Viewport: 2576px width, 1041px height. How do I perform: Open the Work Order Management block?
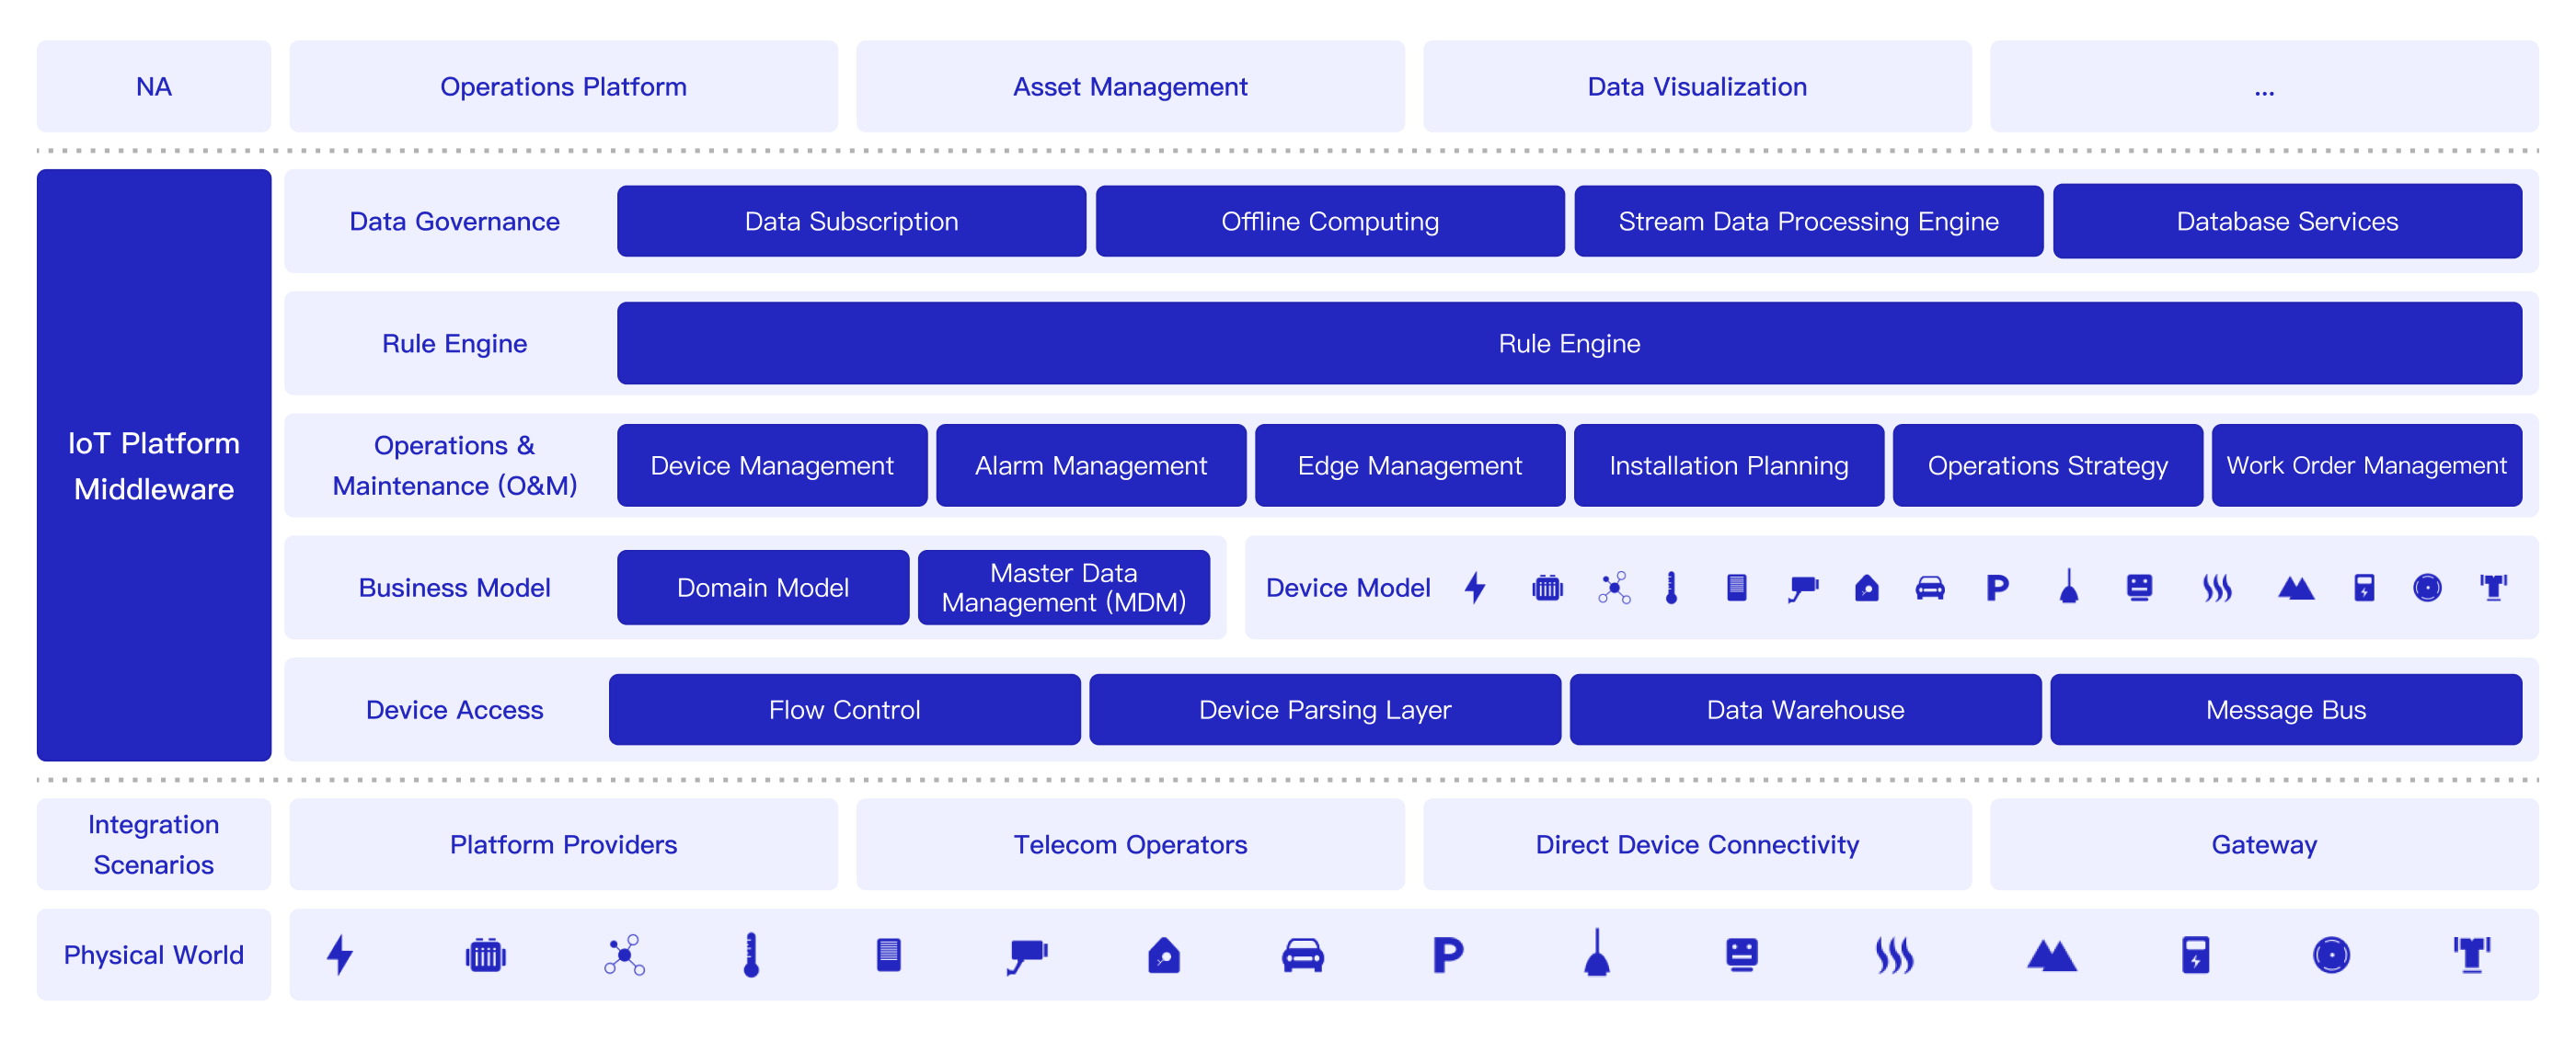tap(2366, 465)
